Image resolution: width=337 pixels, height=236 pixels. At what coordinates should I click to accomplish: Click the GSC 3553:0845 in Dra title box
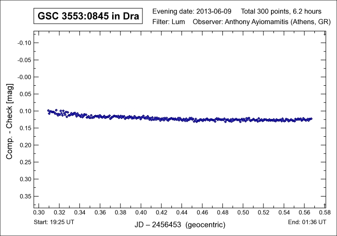coord(89,16)
